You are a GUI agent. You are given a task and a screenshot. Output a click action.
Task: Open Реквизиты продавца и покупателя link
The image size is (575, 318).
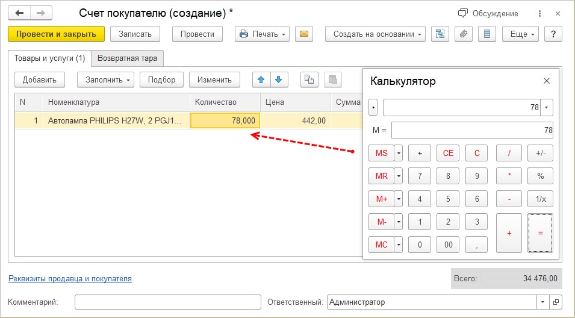point(70,279)
